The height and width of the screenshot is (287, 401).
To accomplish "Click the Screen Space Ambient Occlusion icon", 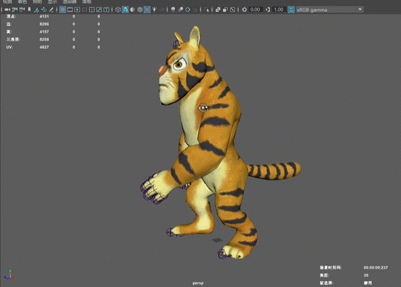I will (173, 9).
